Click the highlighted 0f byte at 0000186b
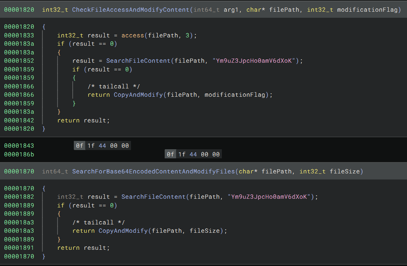407x266 pixels. [170, 155]
